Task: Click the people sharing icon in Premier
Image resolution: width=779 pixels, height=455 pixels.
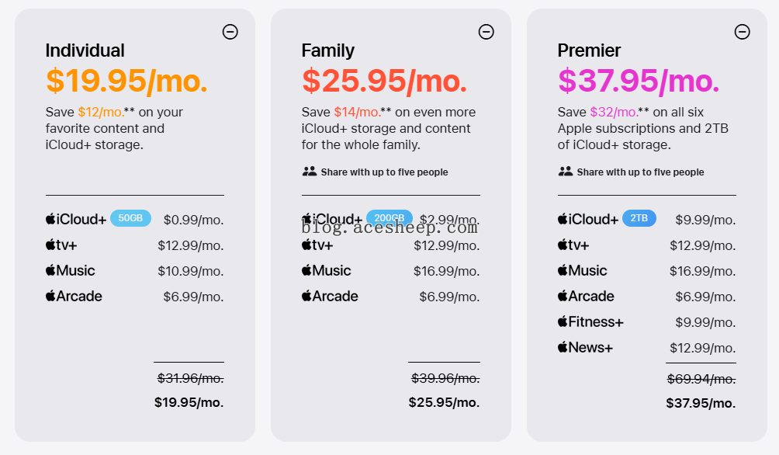Action: 566,172
